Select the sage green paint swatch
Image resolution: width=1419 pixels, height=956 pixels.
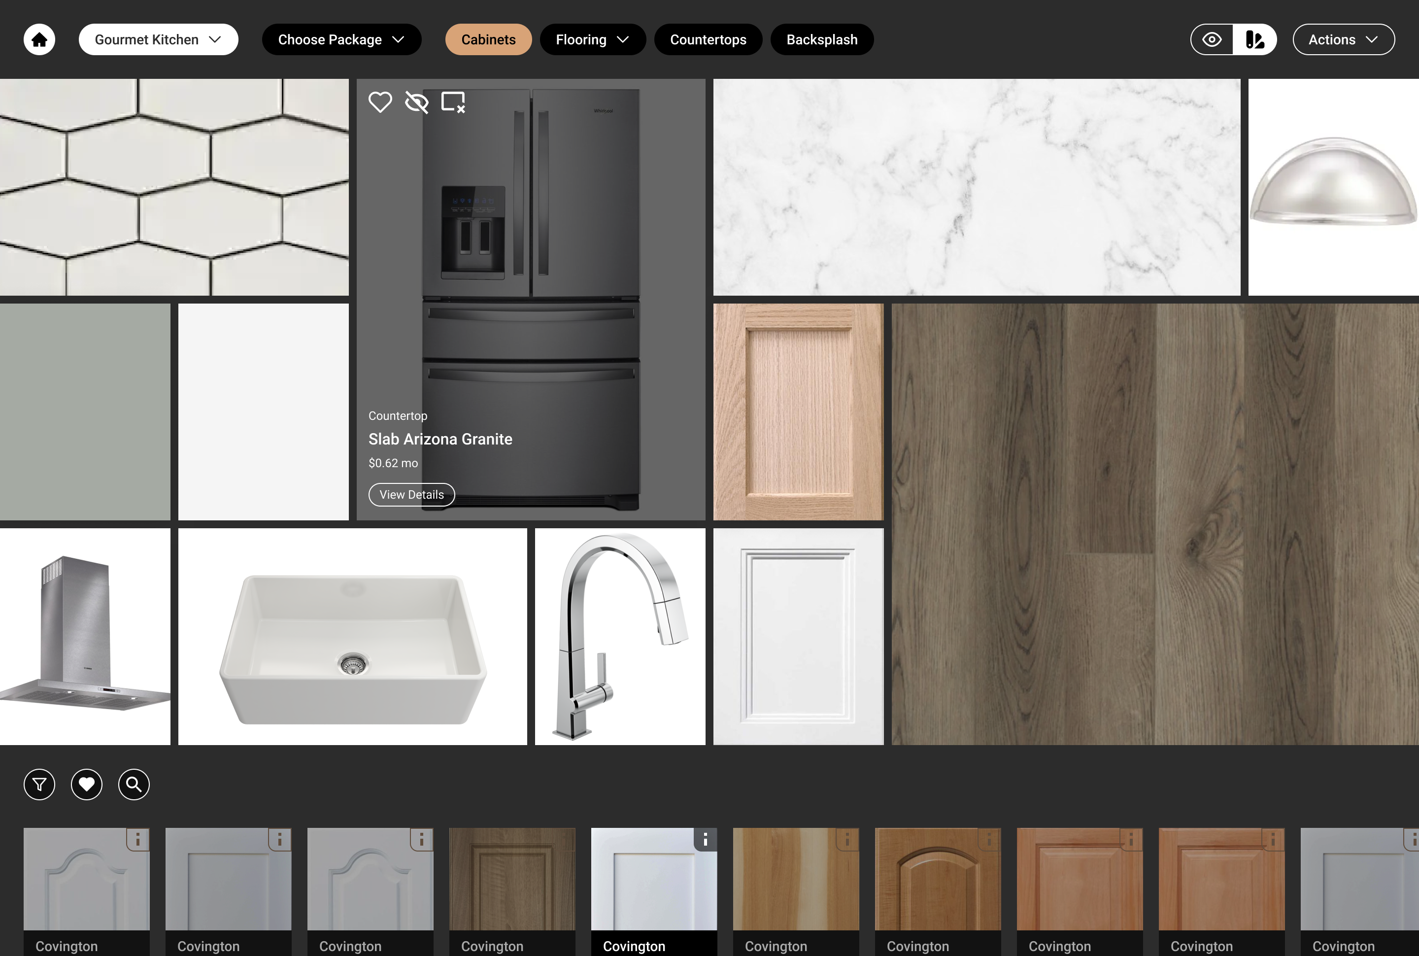pyautogui.click(x=85, y=412)
